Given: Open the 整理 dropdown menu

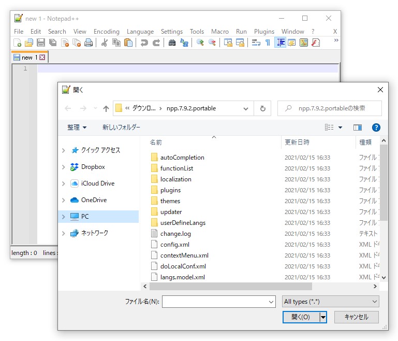Looking at the screenshot, I should point(77,127).
